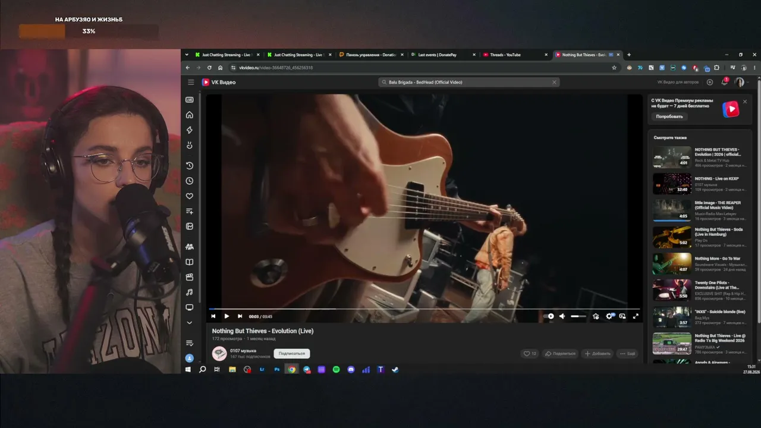Open the film clapperboard icon in sidebar
This screenshot has height=428, width=761.
[190, 277]
